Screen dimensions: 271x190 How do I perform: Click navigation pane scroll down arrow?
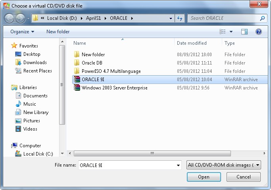(62, 153)
